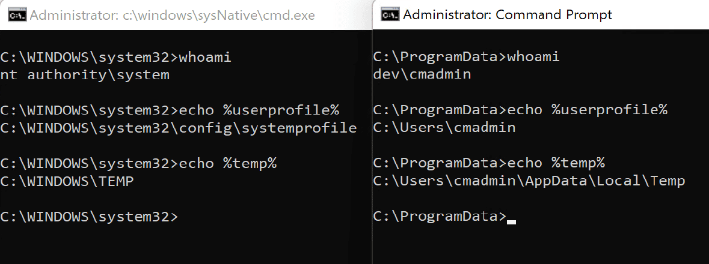Click 'echo %userprofile%' command in right console
The height and width of the screenshot is (264, 709).
(x=588, y=110)
